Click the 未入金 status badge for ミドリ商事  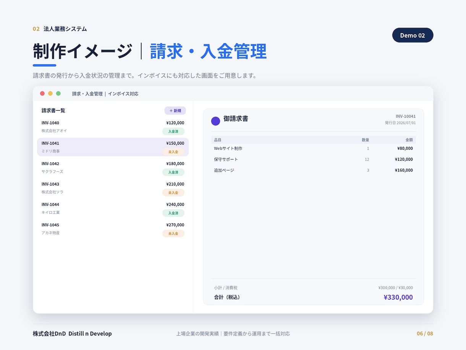click(x=173, y=152)
